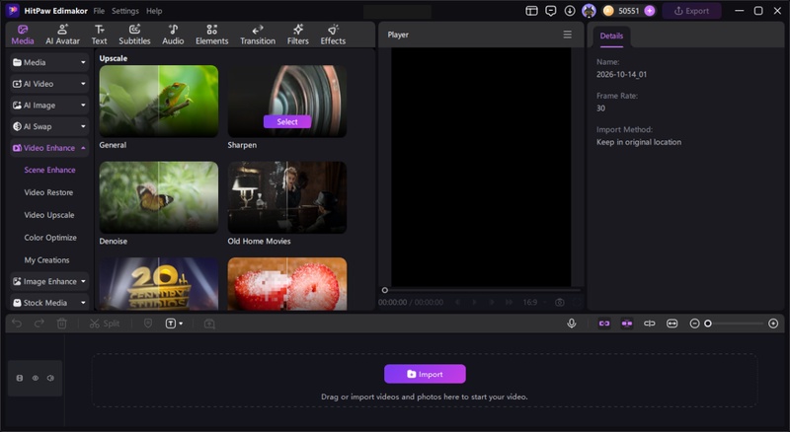
Task: Click the screen capture icon in timeline toolbar
Action: [x=209, y=324]
